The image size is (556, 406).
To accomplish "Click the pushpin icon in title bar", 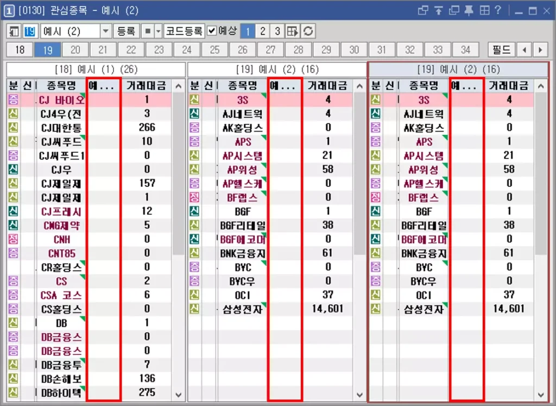I will (x=469, y=11).
